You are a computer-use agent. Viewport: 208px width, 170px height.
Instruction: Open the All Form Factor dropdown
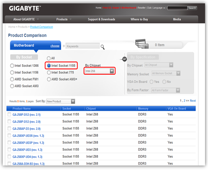(166, 90)
